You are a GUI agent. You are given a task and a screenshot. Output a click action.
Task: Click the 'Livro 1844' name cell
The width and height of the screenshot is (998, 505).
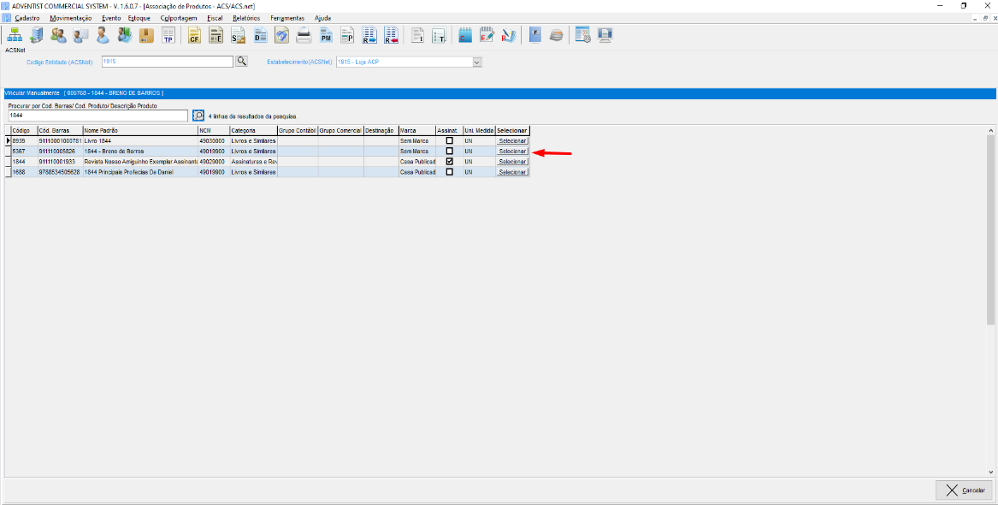pos(140,140)
